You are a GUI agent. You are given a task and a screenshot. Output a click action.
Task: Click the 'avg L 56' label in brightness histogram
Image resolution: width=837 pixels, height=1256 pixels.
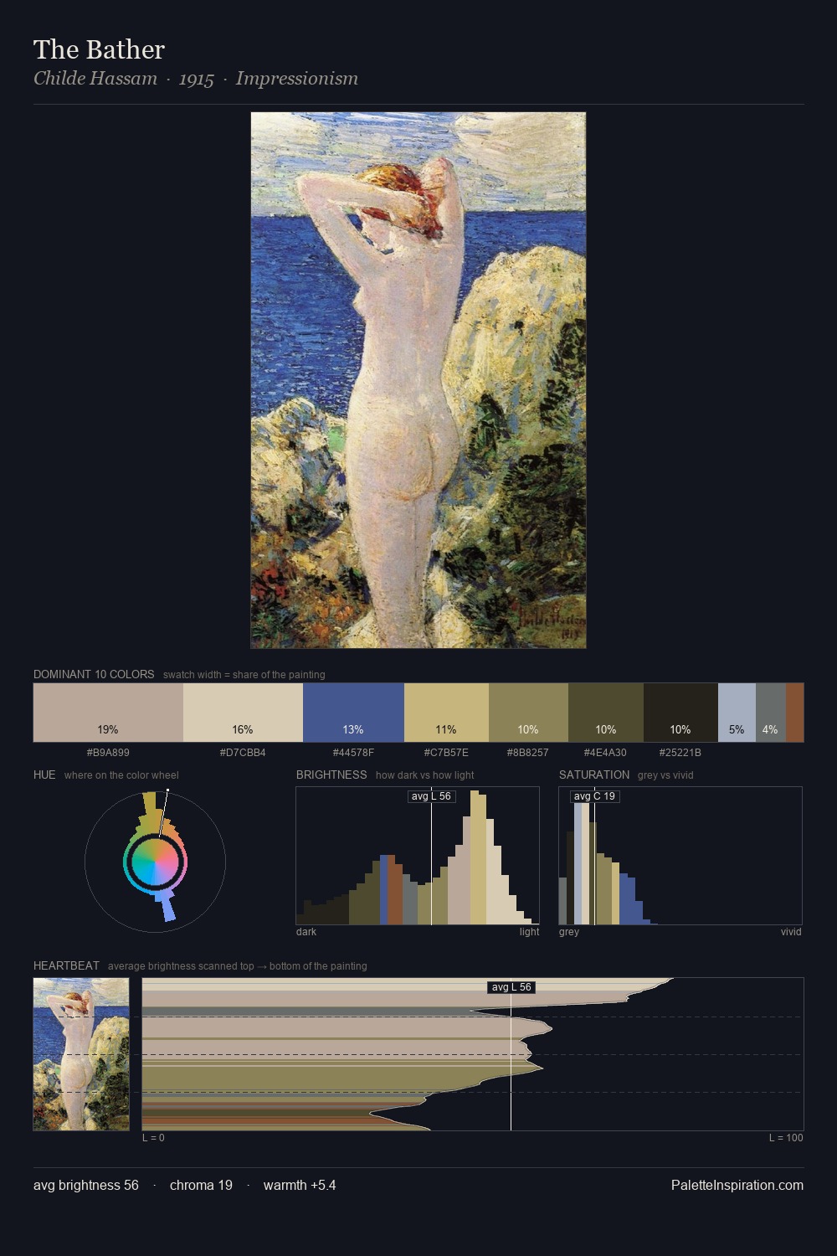432,796
